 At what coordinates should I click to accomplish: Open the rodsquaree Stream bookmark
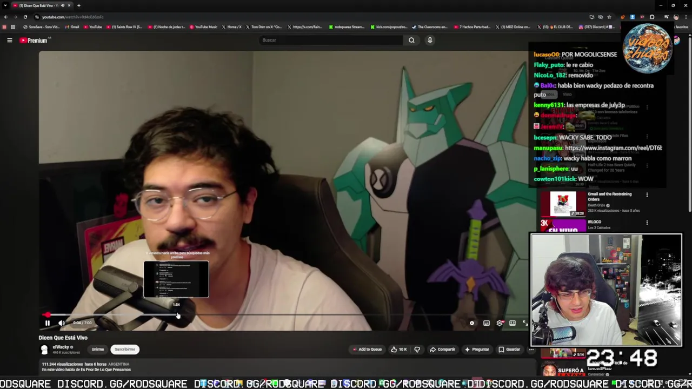(x=347, y=27)
